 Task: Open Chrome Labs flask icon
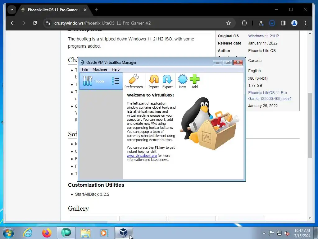[261, 23]
